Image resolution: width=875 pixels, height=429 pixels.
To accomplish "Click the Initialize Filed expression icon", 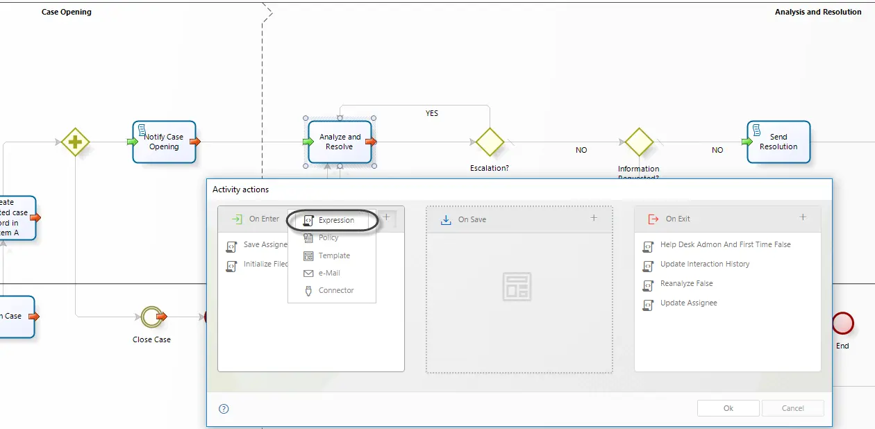I will click(x=231, y=265).
